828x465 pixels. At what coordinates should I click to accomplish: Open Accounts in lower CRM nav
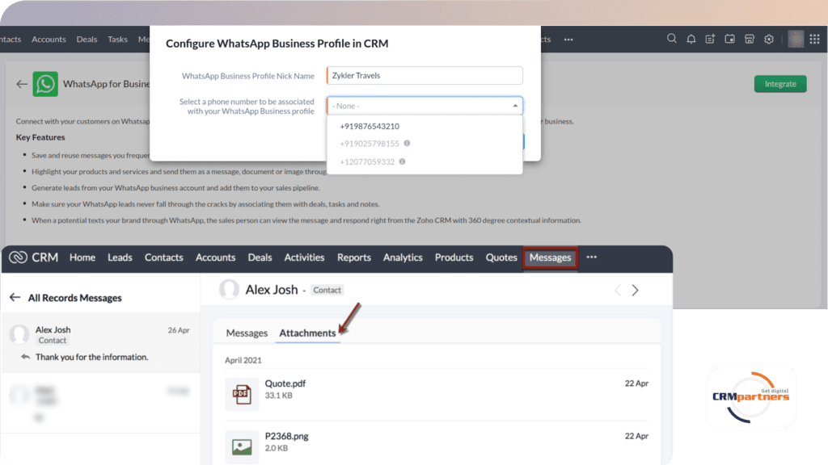coord(215,258)
